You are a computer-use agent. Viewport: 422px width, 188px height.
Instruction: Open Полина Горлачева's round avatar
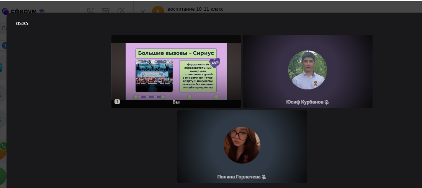(x=242, y=145)
